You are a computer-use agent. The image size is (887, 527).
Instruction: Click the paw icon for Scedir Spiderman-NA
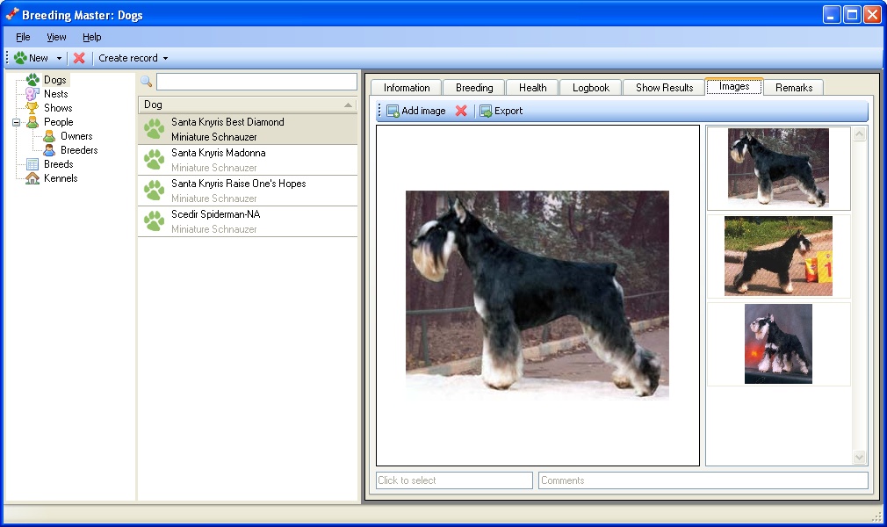154,221
